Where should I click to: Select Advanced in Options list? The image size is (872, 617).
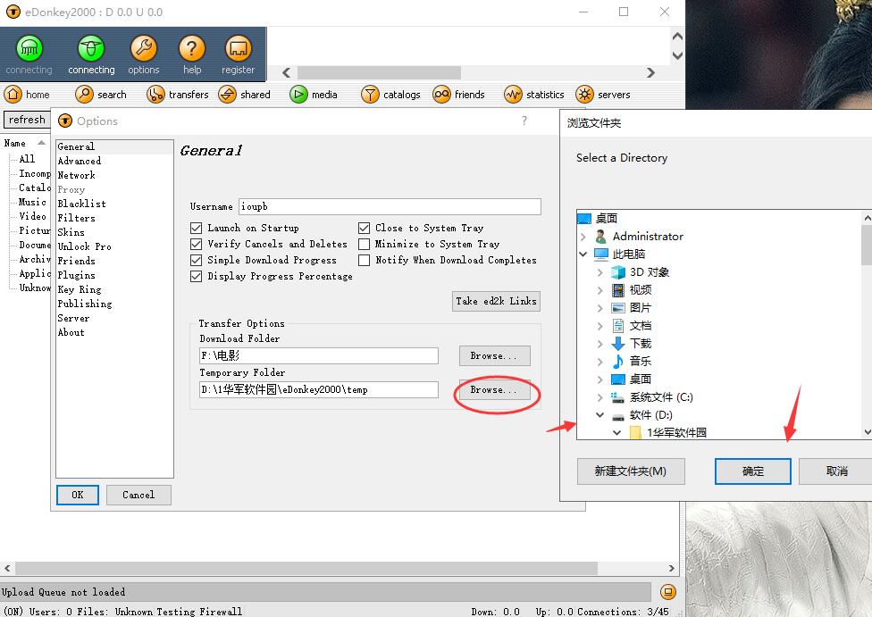[x=80, y=161]
